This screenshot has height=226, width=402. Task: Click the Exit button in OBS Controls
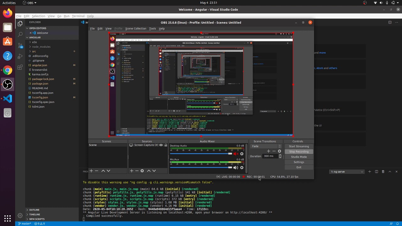(x=299, y=167)
